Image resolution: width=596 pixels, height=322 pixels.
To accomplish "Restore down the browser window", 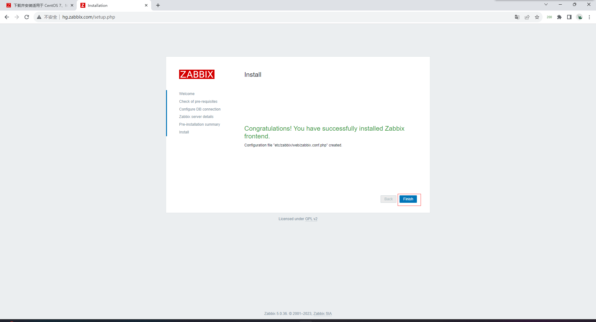I will (575, 4).
